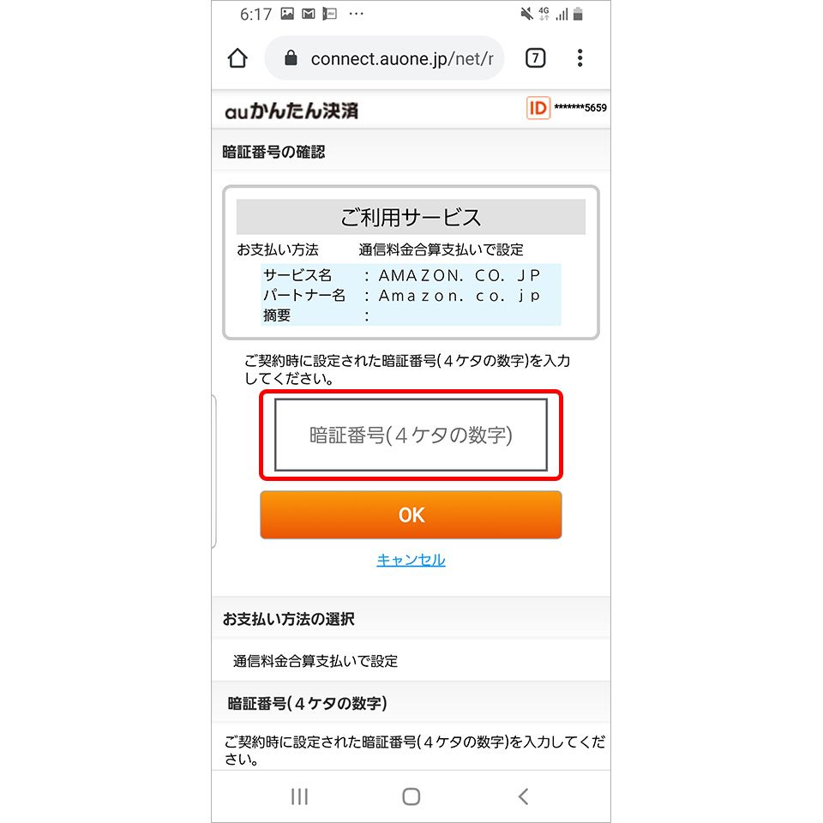823x823 pixels.
Task: Tap the battery status icon
Action: [578, 14]
